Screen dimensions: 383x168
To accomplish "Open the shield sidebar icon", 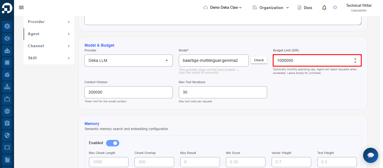I will (7, 135).
